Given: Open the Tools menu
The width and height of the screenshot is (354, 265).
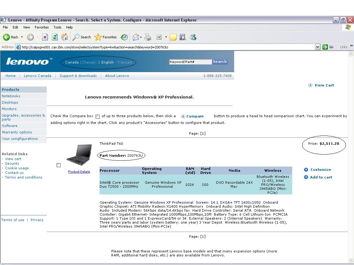Looking at the screenshot, I should 57,27.
